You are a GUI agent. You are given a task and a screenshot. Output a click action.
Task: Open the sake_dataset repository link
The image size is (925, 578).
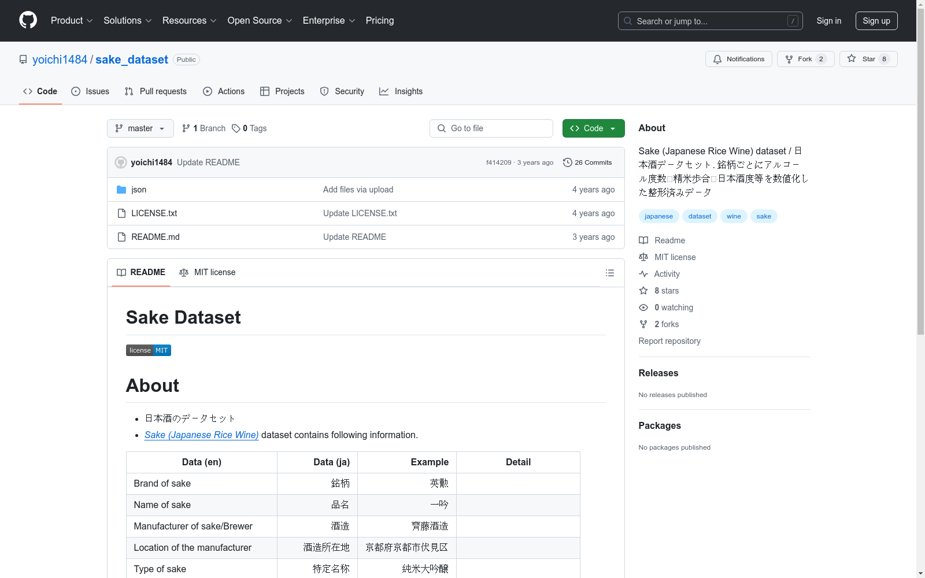point(132,60)
